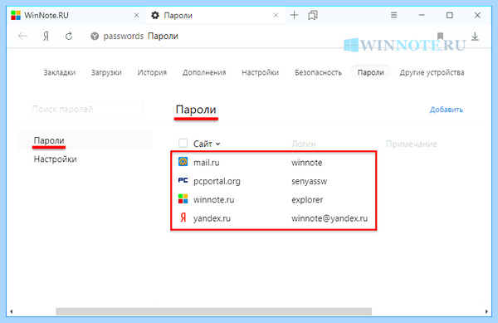Select the Пароли top navigation item
This screenshot has width=498, height=323.
[371, 72]
